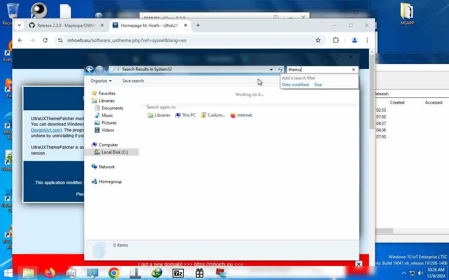Close the Homepage M. Hoefs tab
This screenshot has height=280, width=449.
186,25
